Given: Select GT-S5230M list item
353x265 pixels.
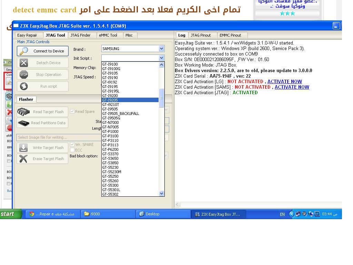Looking at the screenshot, I should (x=130, y=172).
